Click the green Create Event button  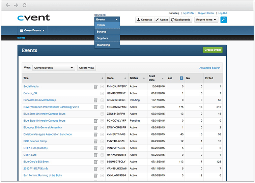213,50
